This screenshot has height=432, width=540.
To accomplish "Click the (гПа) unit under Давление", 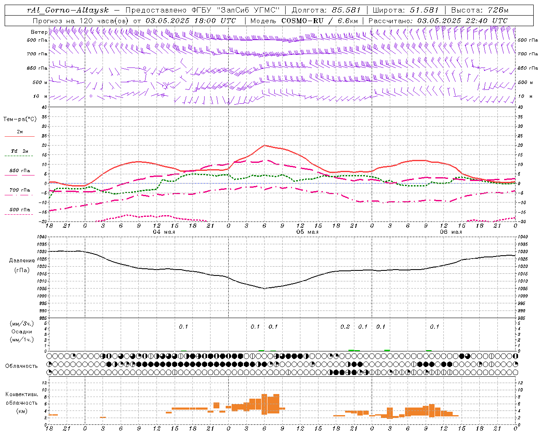I will pyautogui.click(x=22, y=270).
